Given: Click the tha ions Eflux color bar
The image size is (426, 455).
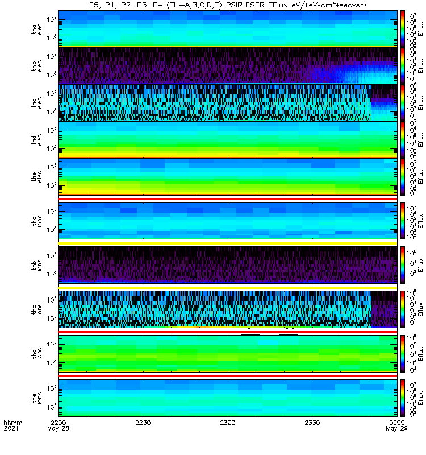Looking at the screenshot, I should click(x=403, y=221).
